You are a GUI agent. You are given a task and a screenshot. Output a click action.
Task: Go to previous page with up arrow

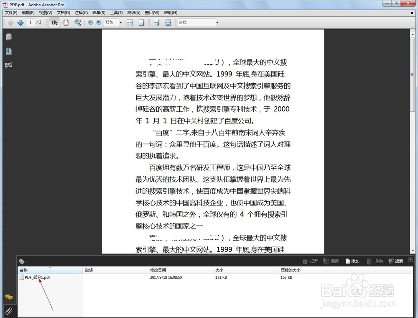coord(10,23)
